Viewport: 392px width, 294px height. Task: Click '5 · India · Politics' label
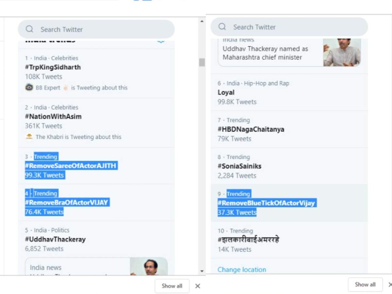click(47, 230)
